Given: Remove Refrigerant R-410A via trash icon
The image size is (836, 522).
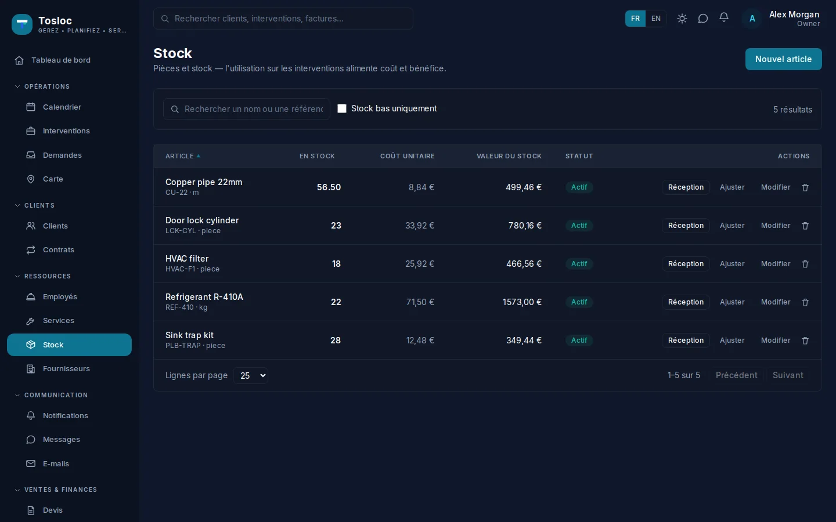Looking at the screenshot, I should (x=805, y=302).
